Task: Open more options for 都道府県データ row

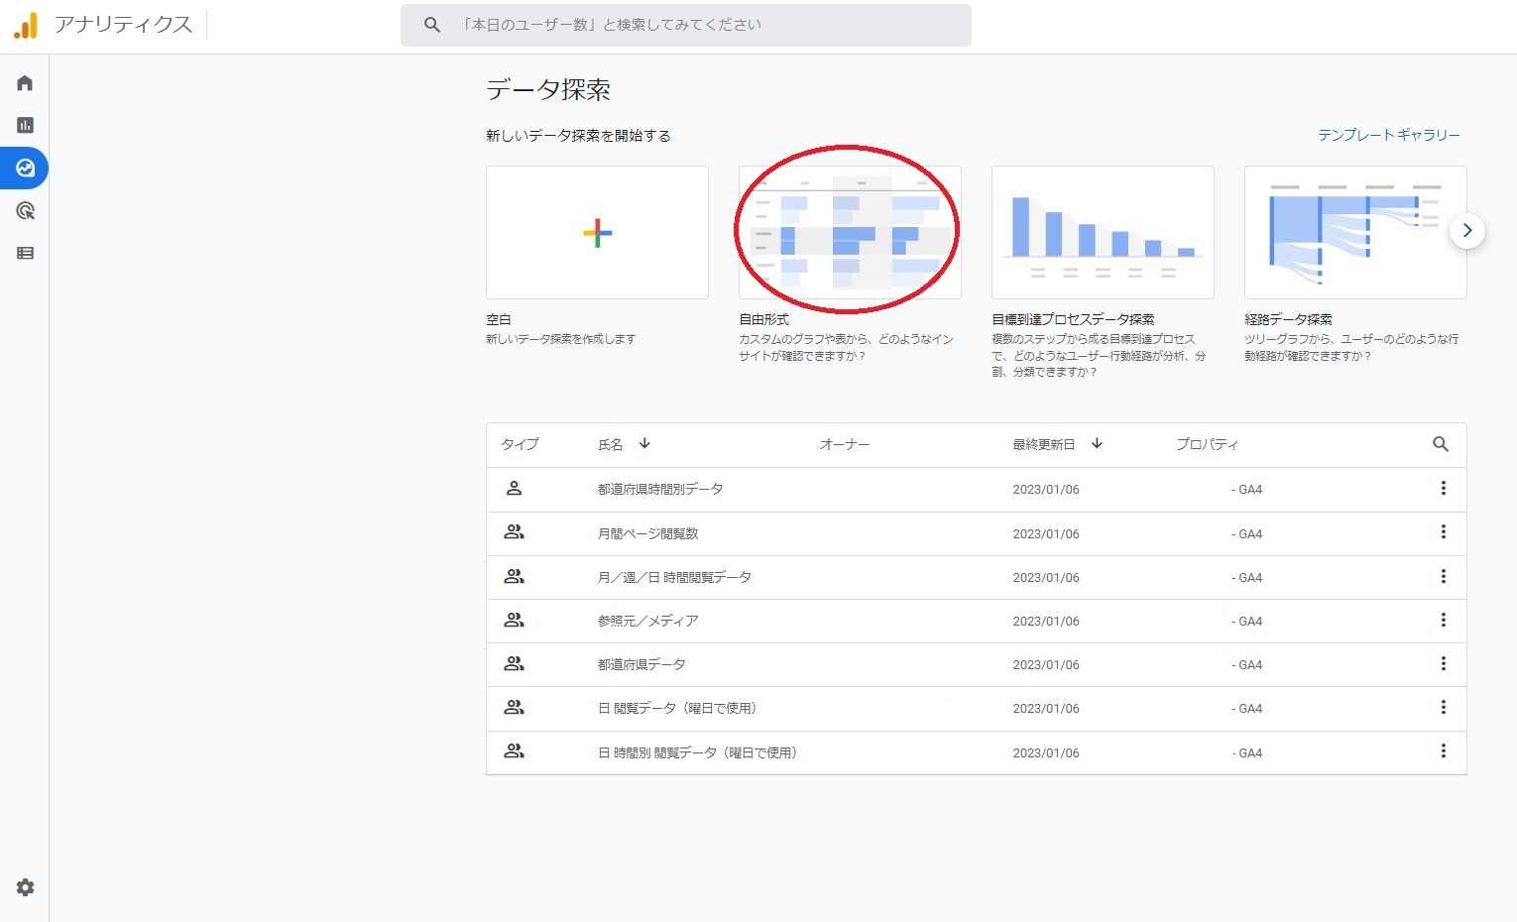Action: point(1443,664)
